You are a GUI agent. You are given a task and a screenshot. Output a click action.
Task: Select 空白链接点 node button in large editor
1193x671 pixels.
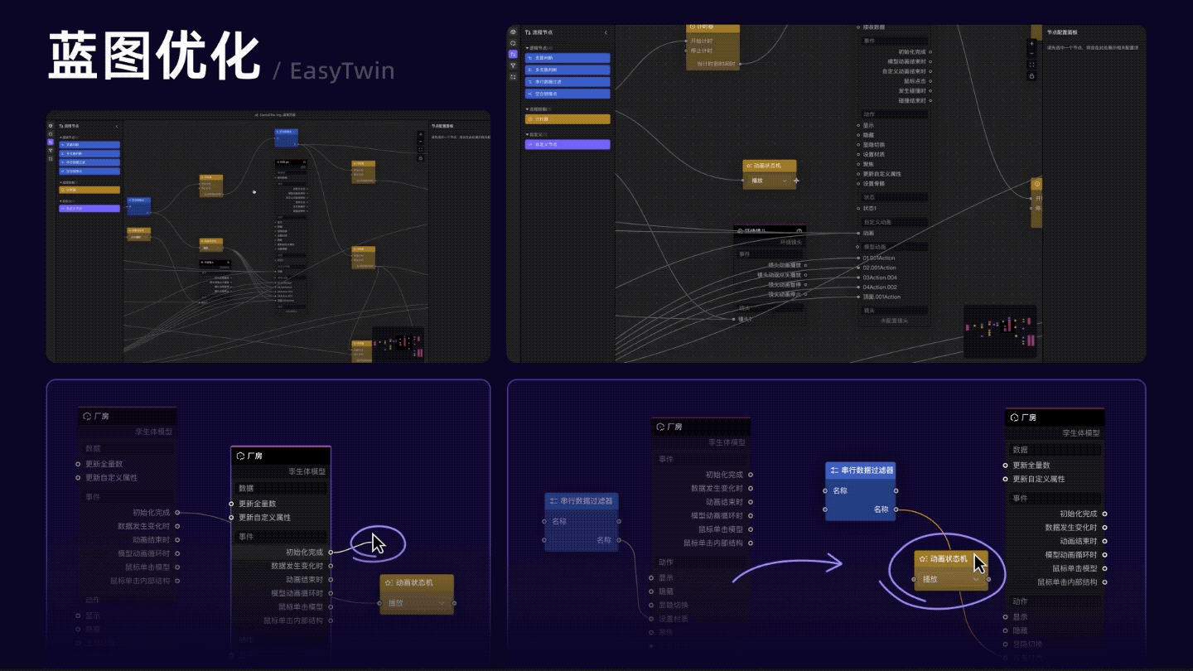point(568,94)
